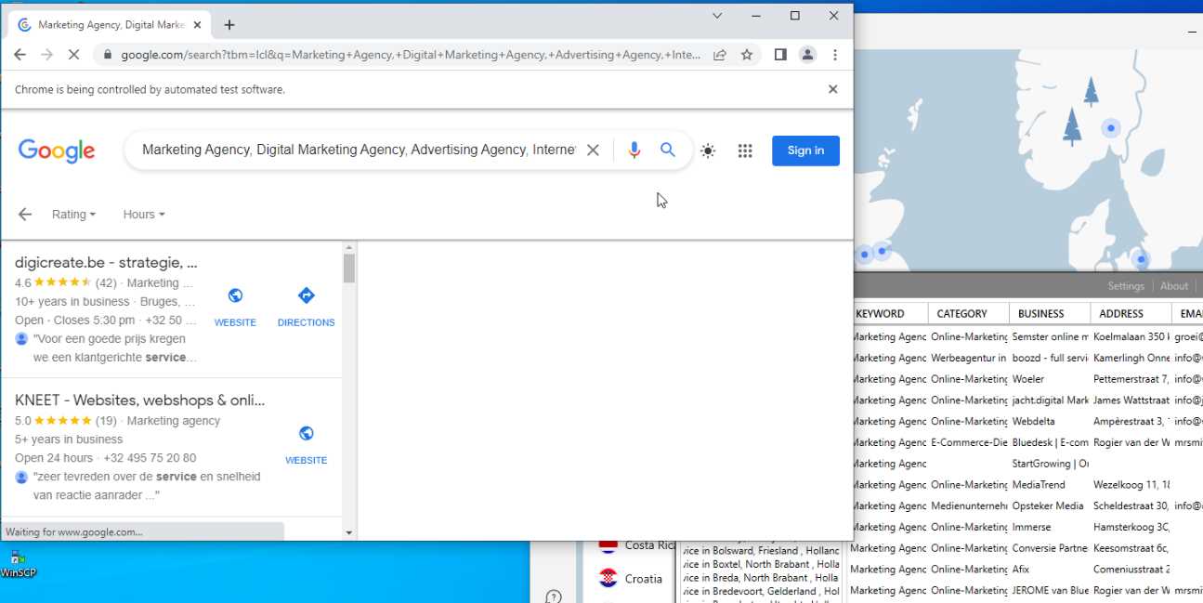1203x603 pixels.
Task: Click help question-mark icon at bottom
Action: tap(553, 596)
